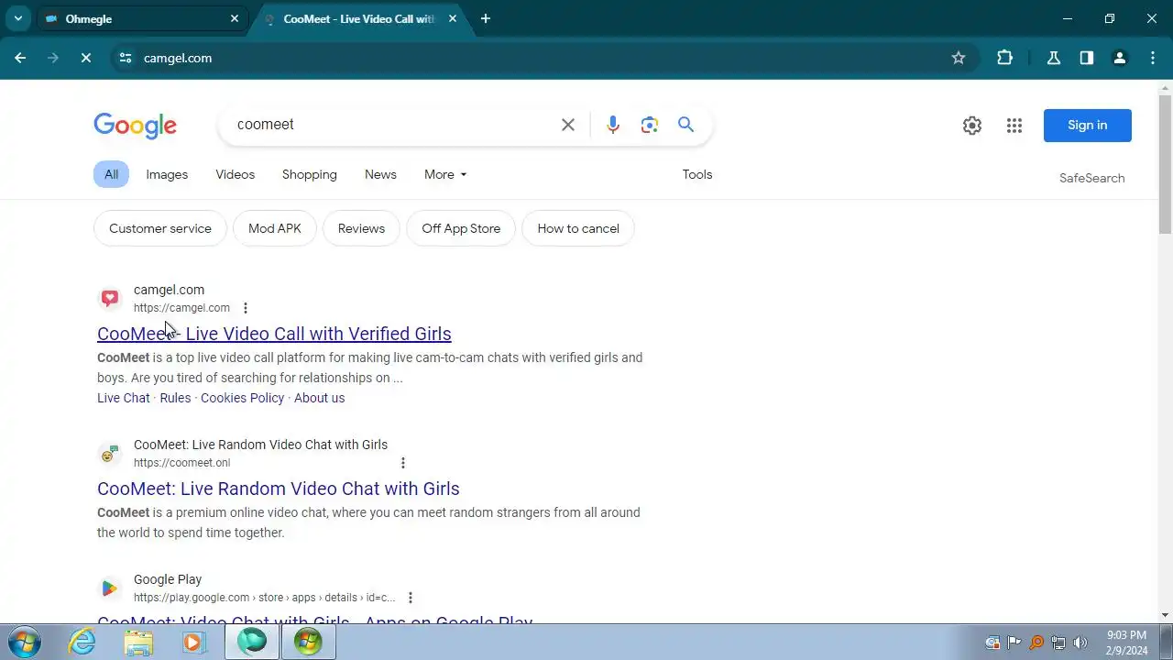
Task: Open the About us sitelink
Action: pos(319,398)
